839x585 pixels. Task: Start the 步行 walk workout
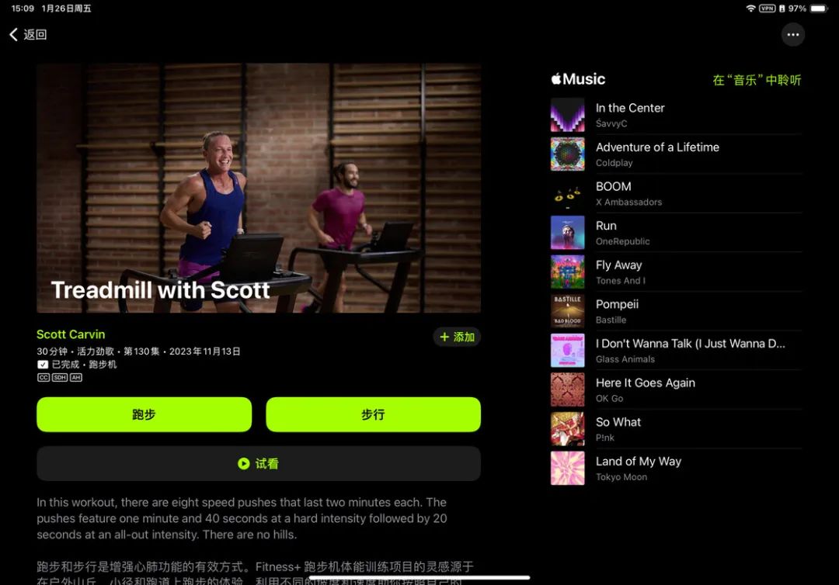pyautogui.click(x=373, y=414)
